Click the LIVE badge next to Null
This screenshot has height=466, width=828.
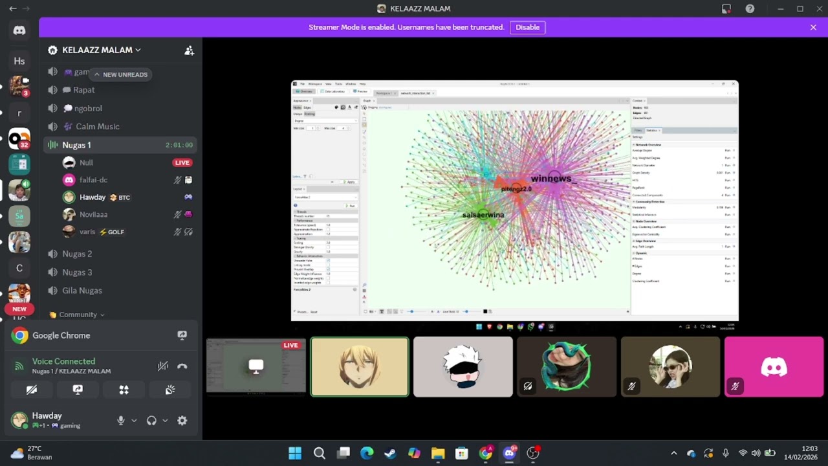pos(182,162)
